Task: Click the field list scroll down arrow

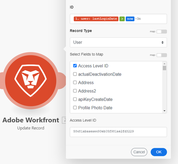Action: (x=164, y=111)
